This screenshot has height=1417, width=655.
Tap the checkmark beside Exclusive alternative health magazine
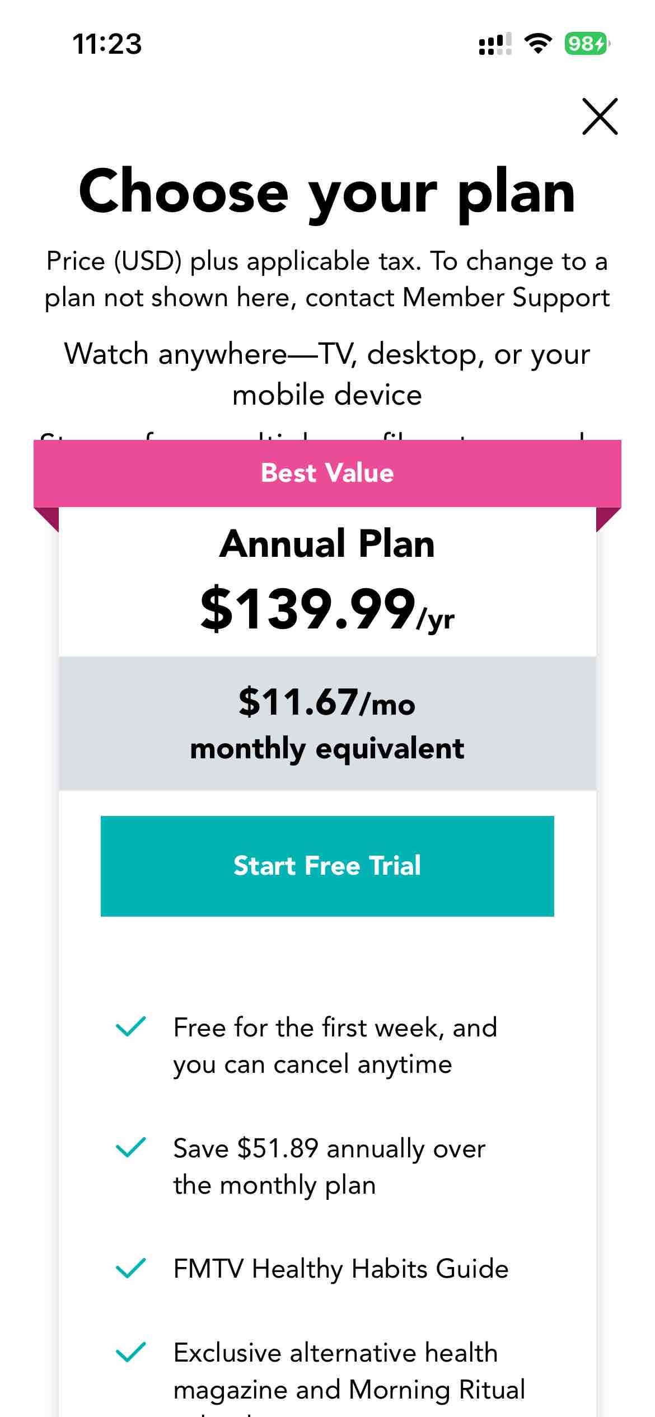coord(130,1353)
